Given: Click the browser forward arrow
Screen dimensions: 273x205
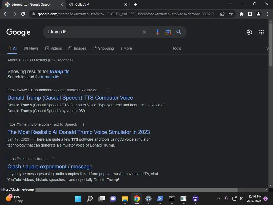Looking at the screenshot, I should tap(14, 14).
